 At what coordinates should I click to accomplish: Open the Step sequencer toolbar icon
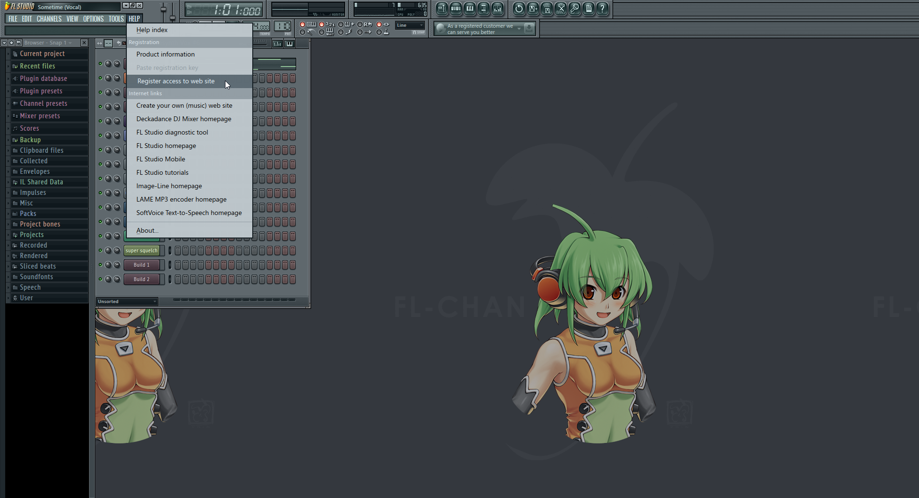pos(456,8)
